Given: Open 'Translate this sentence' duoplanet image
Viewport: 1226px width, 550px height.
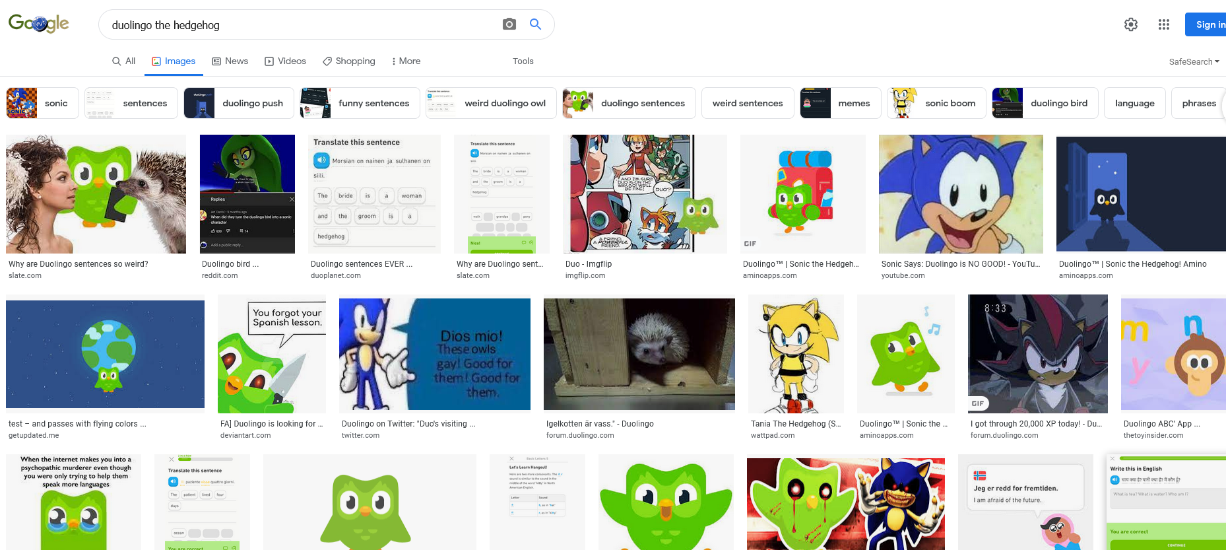Looking at the screenshot, I should pyautogui.click(x=375, y=194).
